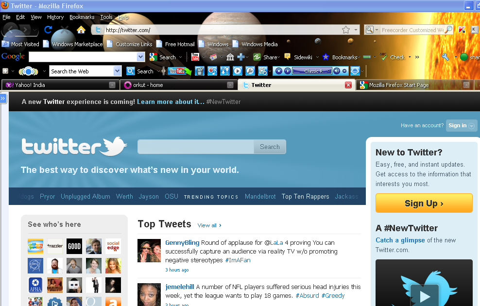The height and width of the screenshot is (306, 480).
Task: Click the ABC spell Check icon
Action: (x=383, y=57)
